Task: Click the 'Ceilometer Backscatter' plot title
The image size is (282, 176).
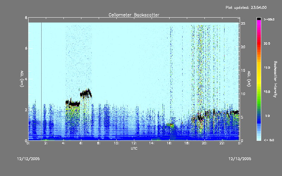Action: (x=134, y=15)
